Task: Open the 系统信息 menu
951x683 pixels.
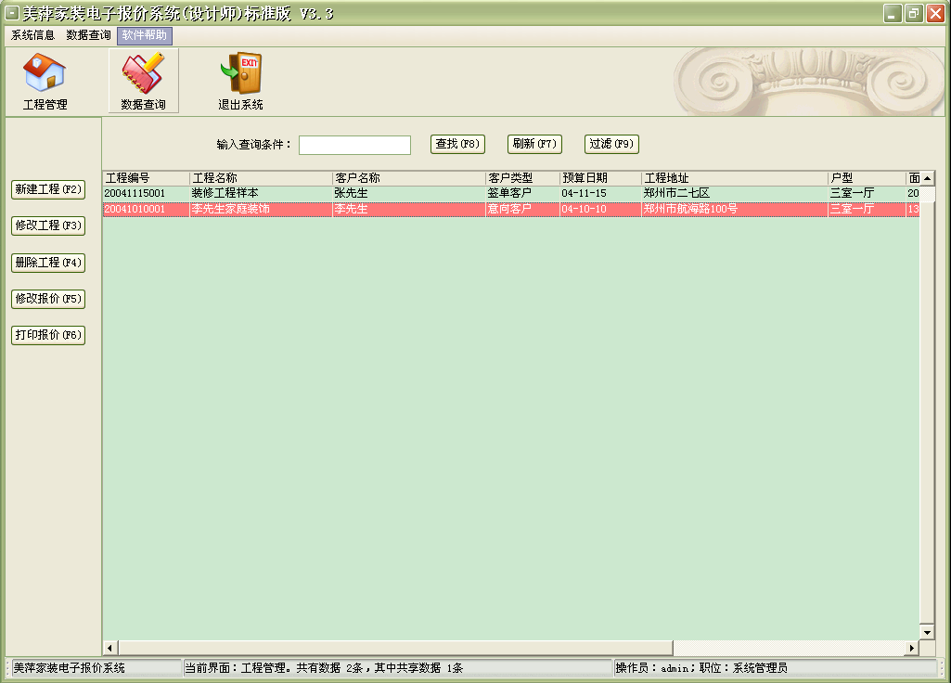Action: pyautogui.click(x=32, y=35)
